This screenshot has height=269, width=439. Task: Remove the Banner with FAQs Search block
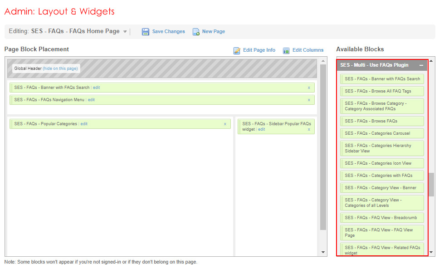click(309, 88)
